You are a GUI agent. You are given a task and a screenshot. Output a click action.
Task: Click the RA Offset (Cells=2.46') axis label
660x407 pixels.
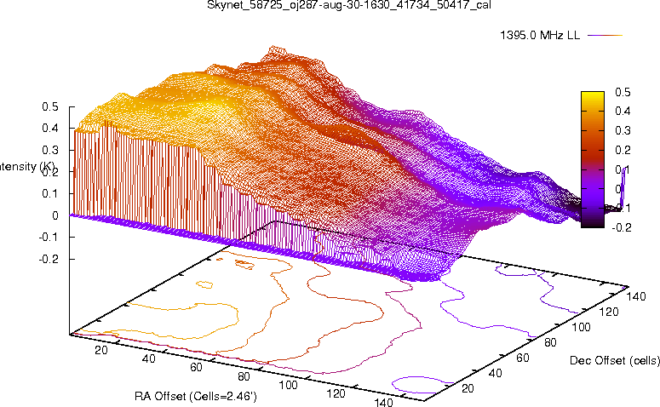[196, 396]
